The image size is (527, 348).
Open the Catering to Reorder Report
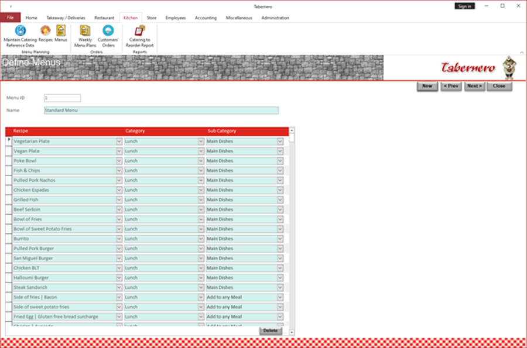coord(140,36)
